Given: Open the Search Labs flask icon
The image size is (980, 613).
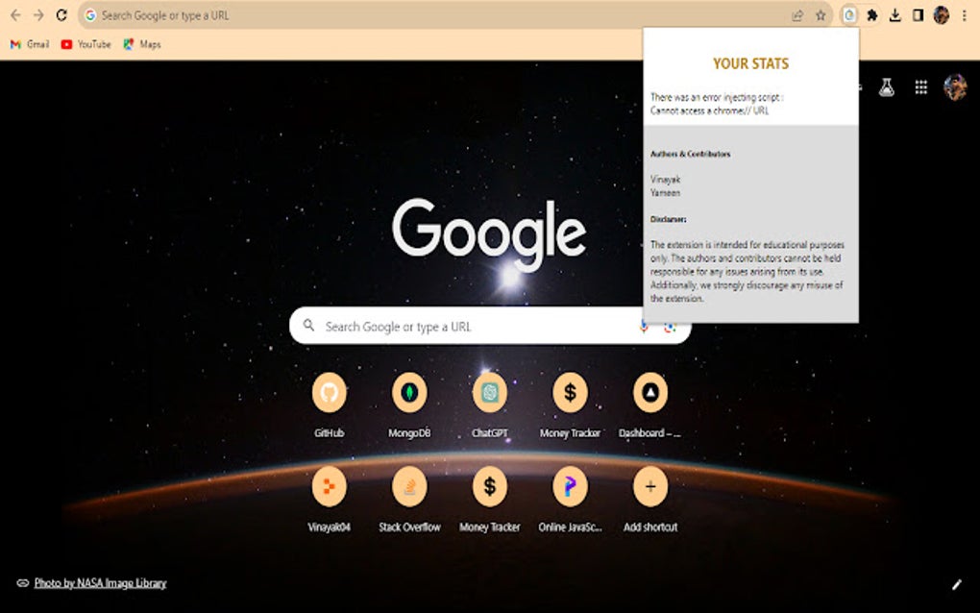Looking at the screenshot, I should (x=886, y=87).
